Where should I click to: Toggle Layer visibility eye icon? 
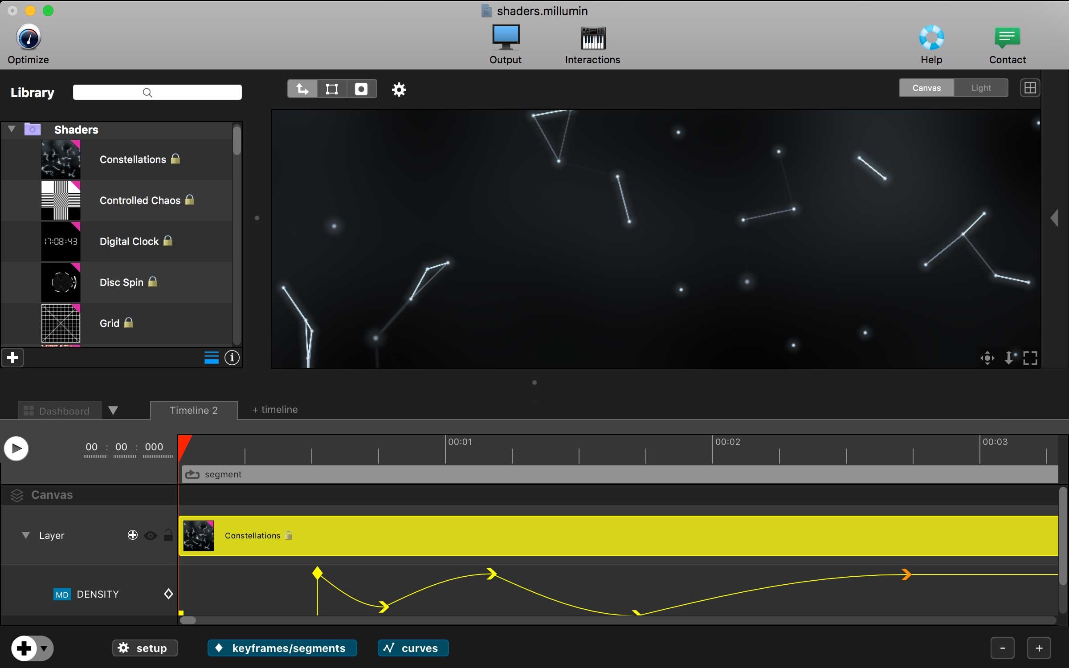tap(150, 535)
